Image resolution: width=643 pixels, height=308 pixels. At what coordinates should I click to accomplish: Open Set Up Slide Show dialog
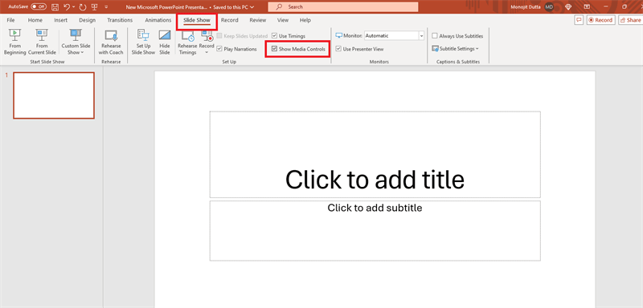coord(143,43)
